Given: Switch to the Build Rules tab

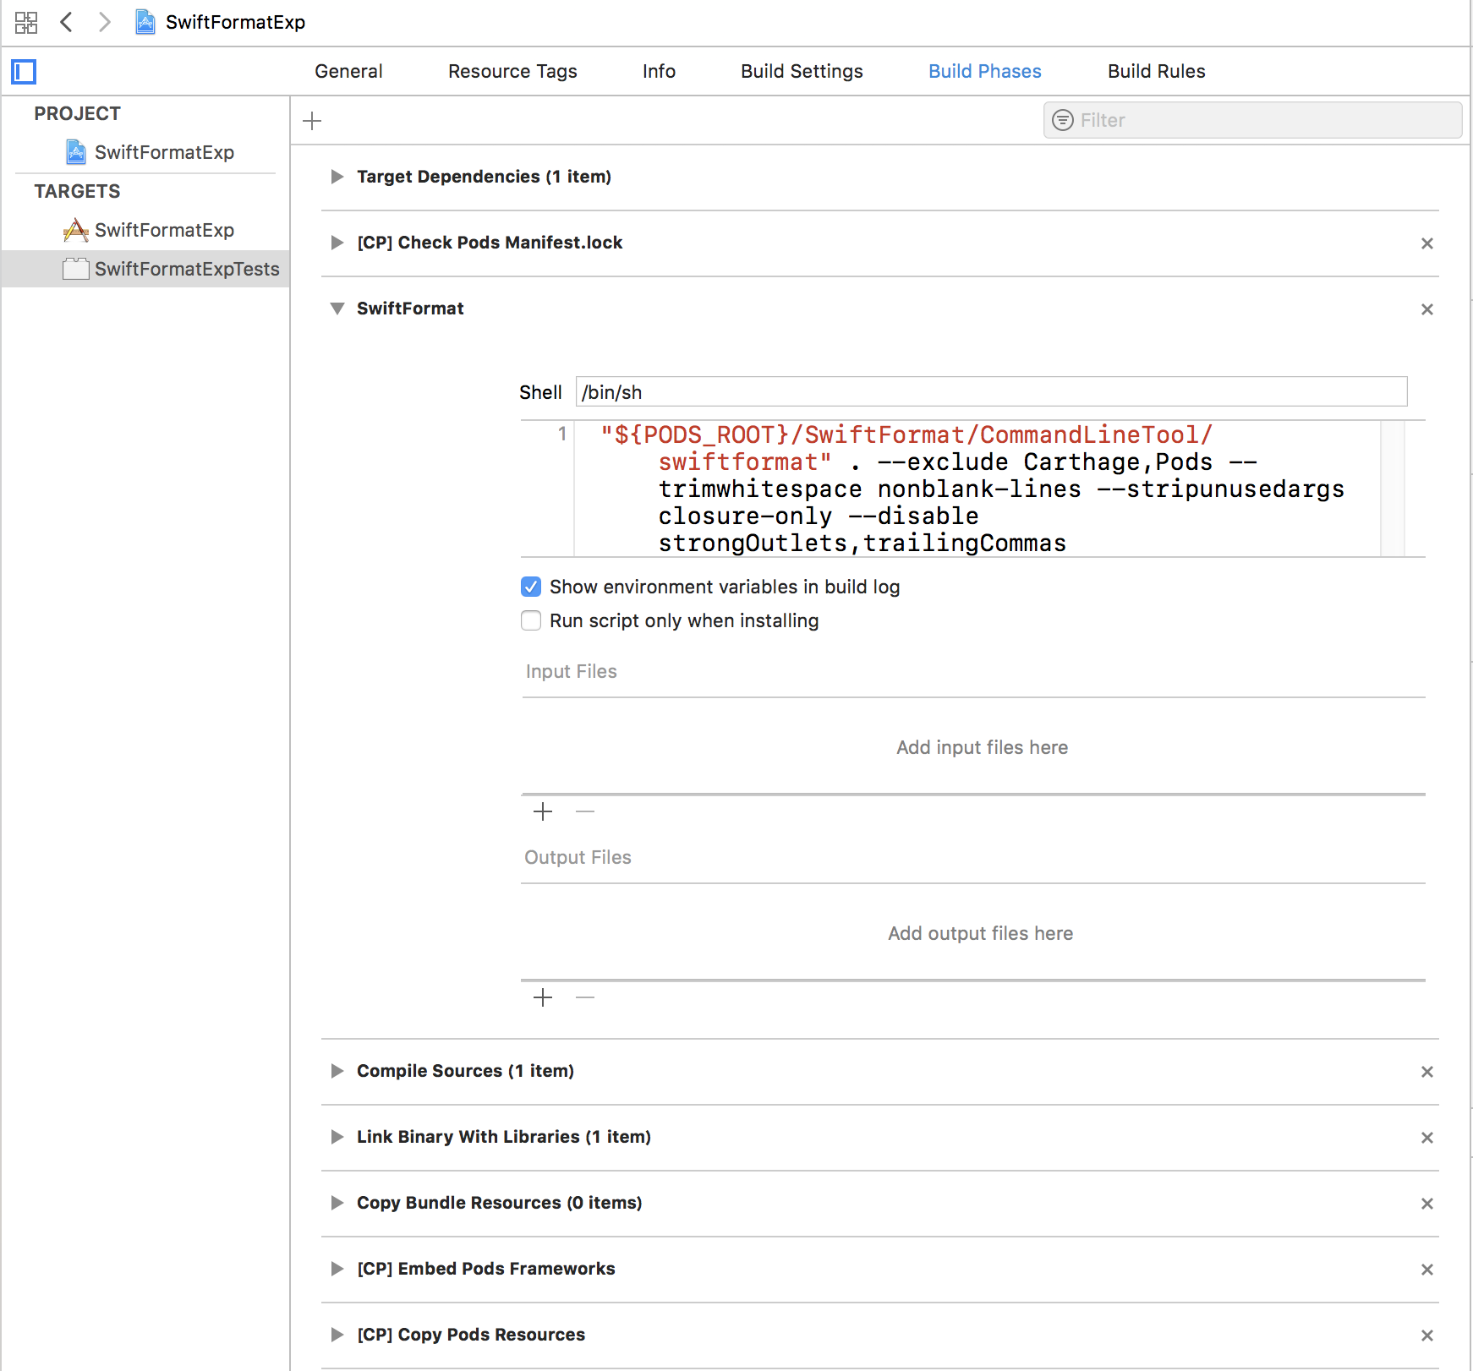Looking at the screenshot, I should coord(1157,72).
